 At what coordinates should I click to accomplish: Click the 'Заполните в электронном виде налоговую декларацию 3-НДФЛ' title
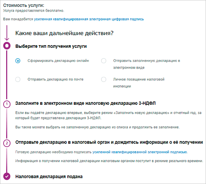tap(86, 103)
